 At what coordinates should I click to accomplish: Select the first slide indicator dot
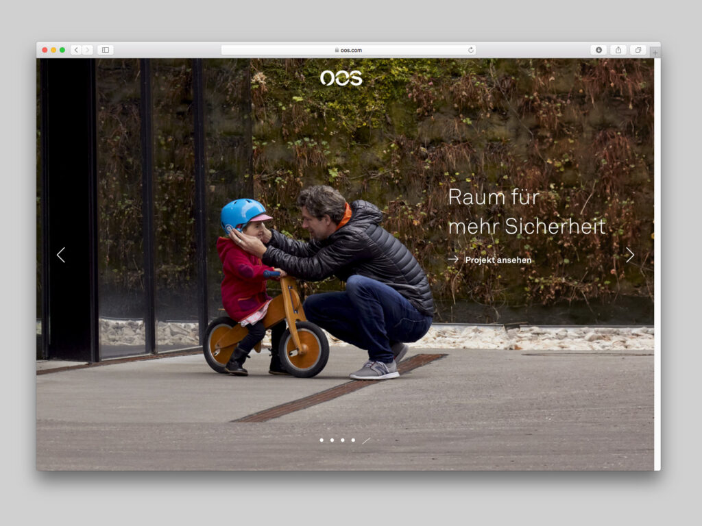(322, 440)
